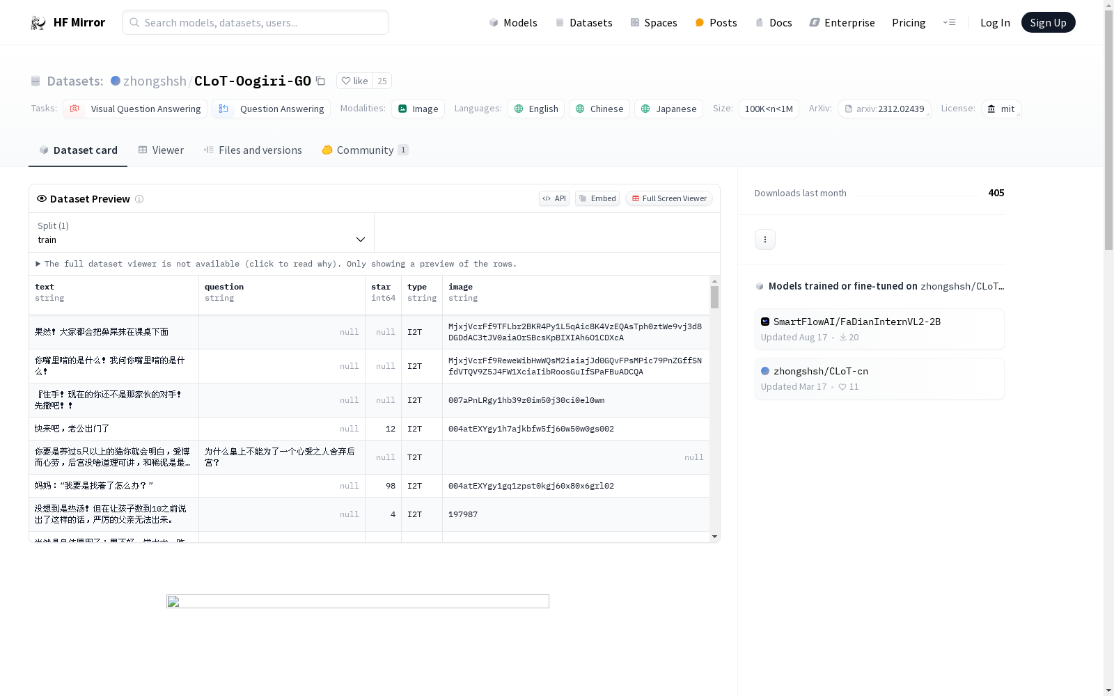
Task: Switch to the Dataset card tab
Action: pos(78,150)
